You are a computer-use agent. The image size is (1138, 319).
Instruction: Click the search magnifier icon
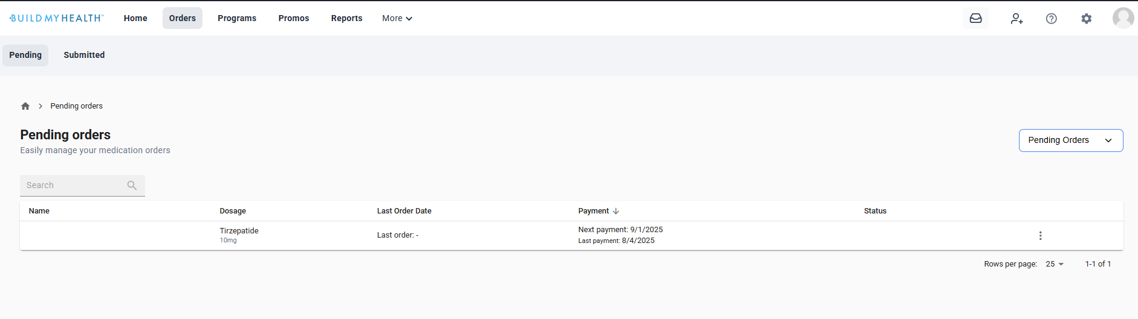pos(132,186)
